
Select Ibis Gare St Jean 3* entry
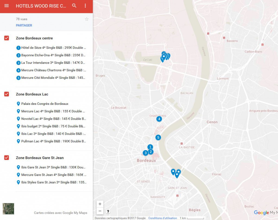click(51, 167)
